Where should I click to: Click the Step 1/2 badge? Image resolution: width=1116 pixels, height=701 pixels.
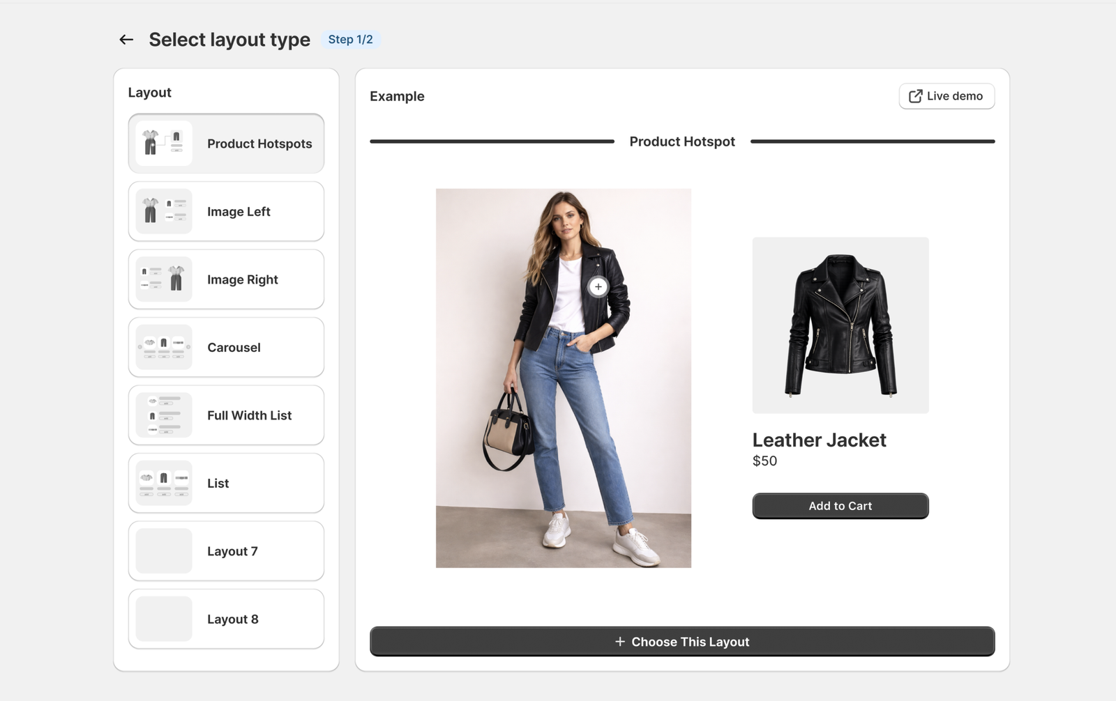click(350, 40)
